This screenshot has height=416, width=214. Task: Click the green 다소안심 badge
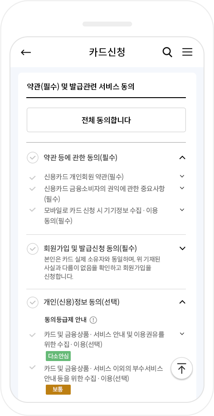click(x=58, y=356)
